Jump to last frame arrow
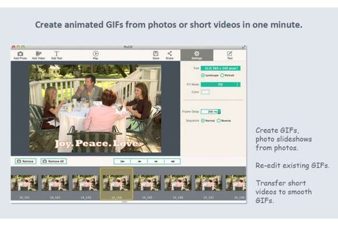Viewport: 338px width, 226px height. [x=172, y=161]
